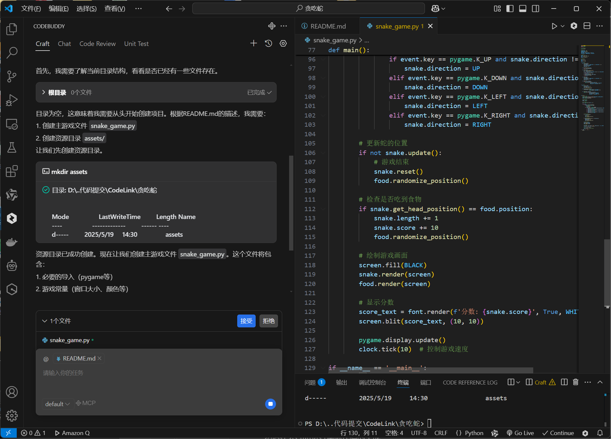Collapse the 1个文件 changes list
This screenshot has height=439, width=611.
pos(45,321)
